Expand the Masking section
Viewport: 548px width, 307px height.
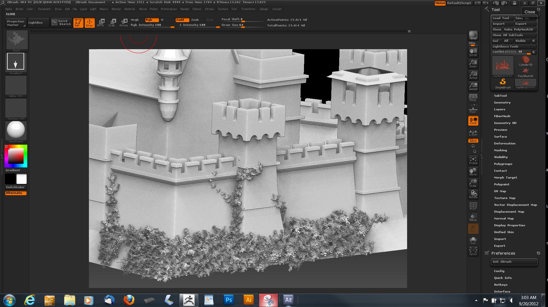[x=500, y=150]
